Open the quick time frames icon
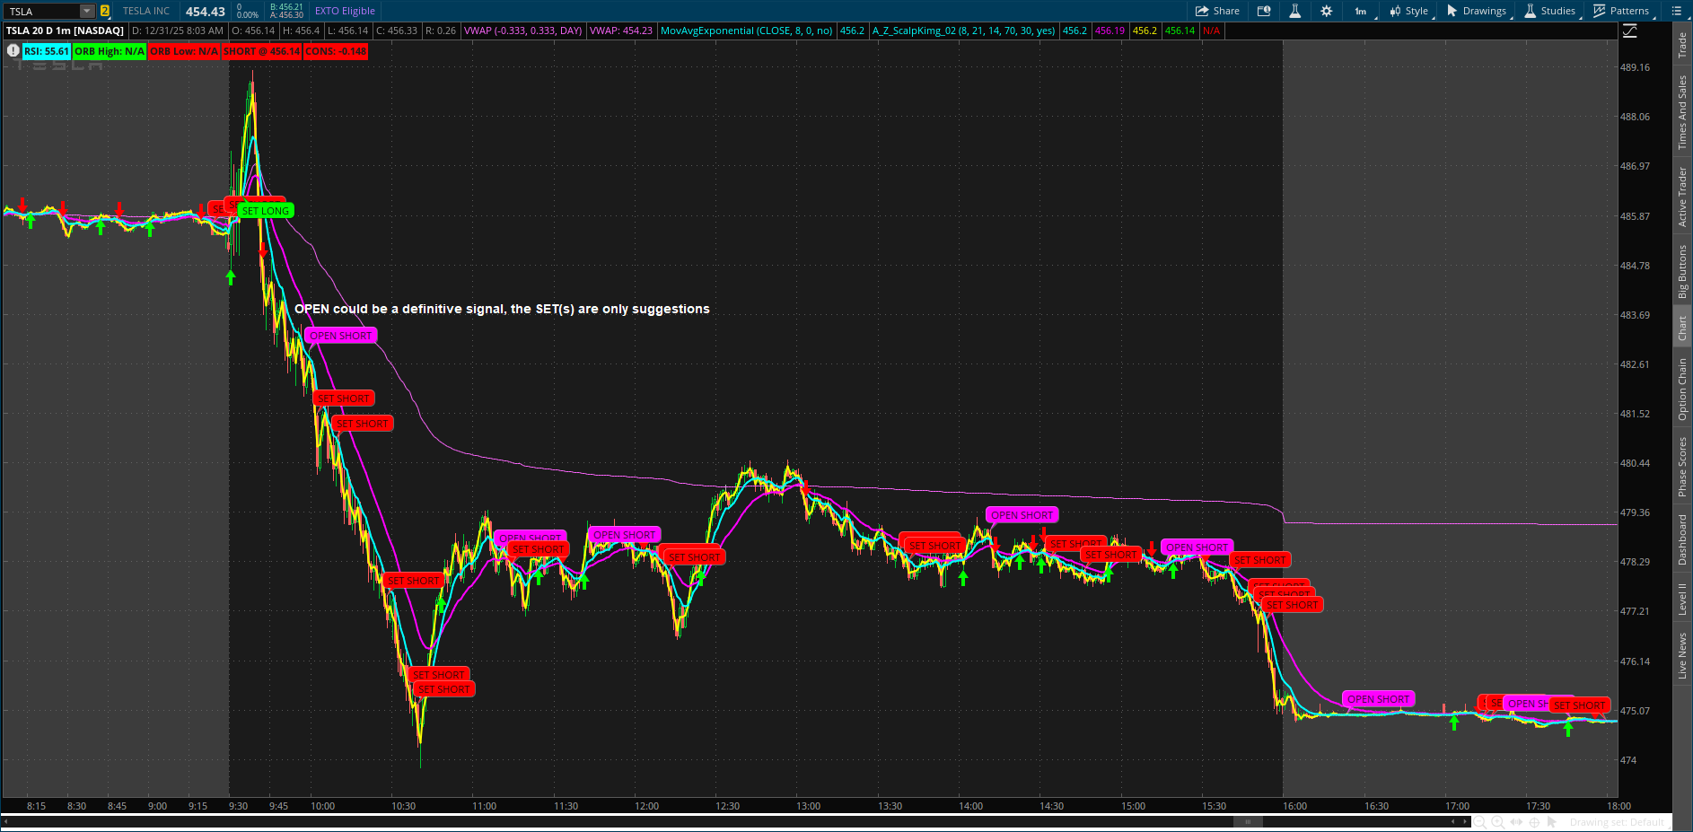This screenshot has height=832, width=1693. click(1264, 11)
